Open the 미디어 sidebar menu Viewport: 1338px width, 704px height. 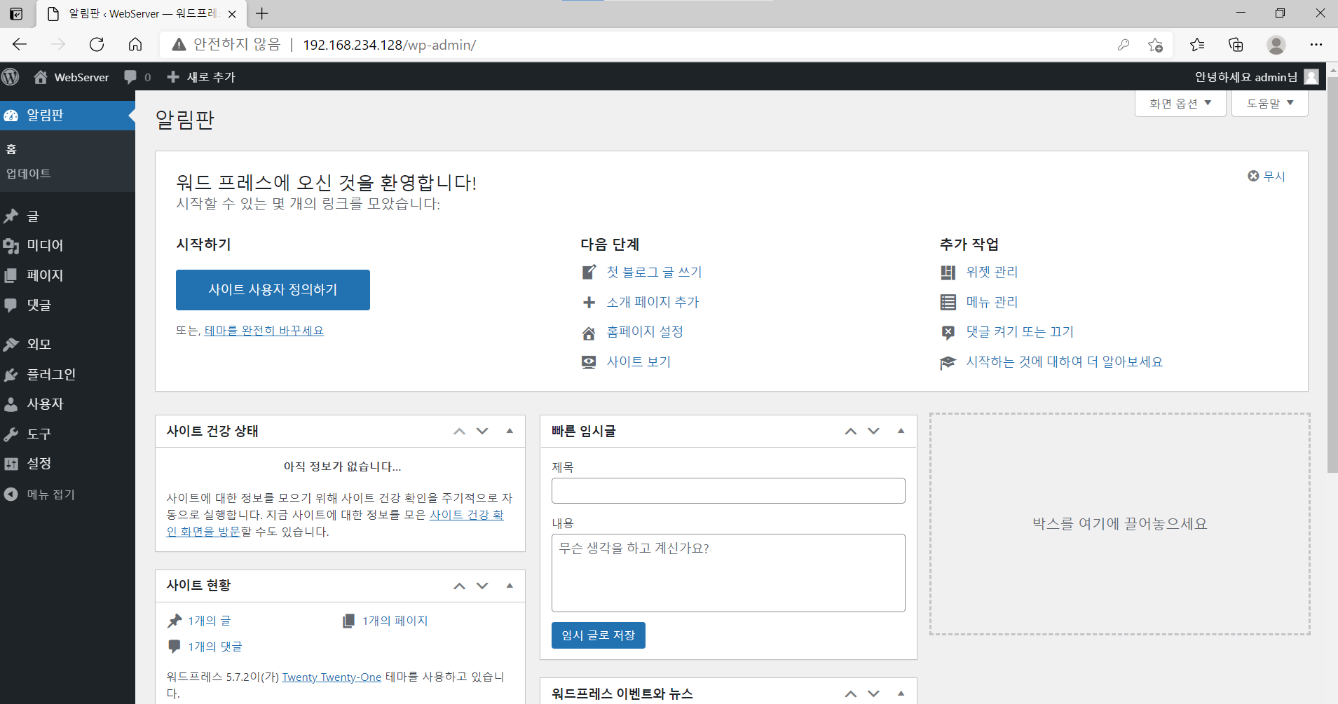[67, 245]
